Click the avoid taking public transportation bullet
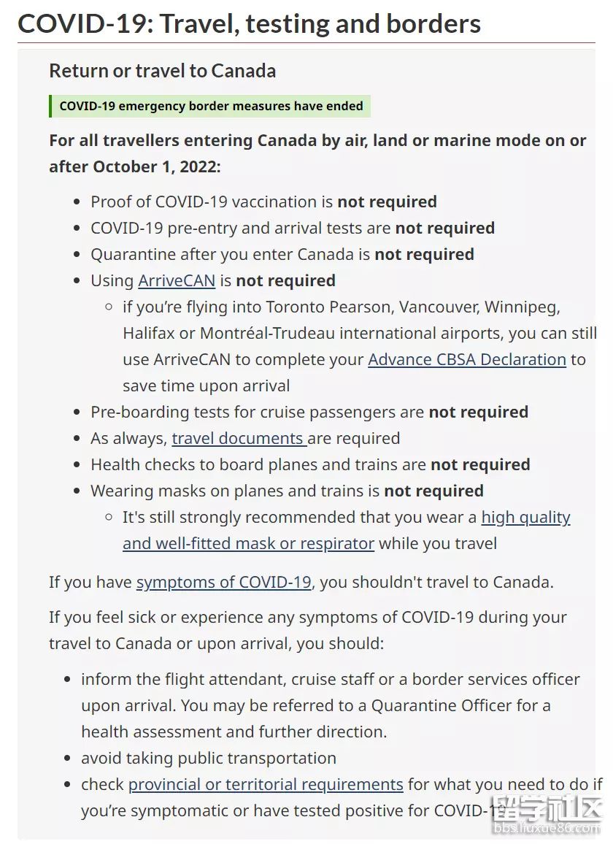The width and height of the screenshot is (613, 844). click(209, 759)
